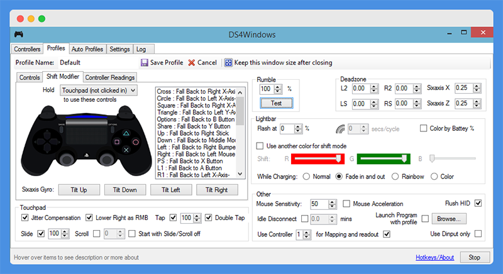The height and width of the screenshot is (274, 503).
Task: Click the Square button on controller image
Action: tap(117, 141)
